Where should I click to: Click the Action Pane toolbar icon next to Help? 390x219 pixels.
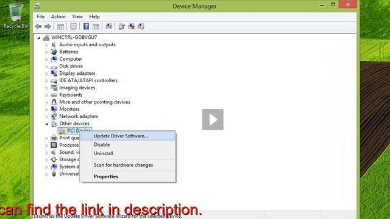click(96, 26)
